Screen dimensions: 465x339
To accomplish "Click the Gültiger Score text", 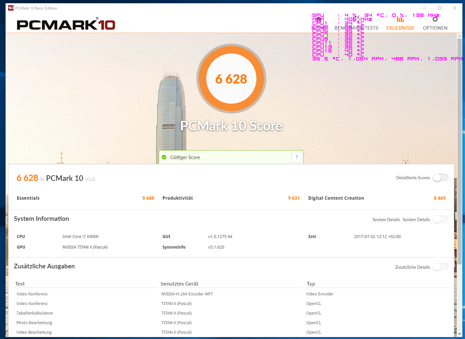I will click(185, 157).
